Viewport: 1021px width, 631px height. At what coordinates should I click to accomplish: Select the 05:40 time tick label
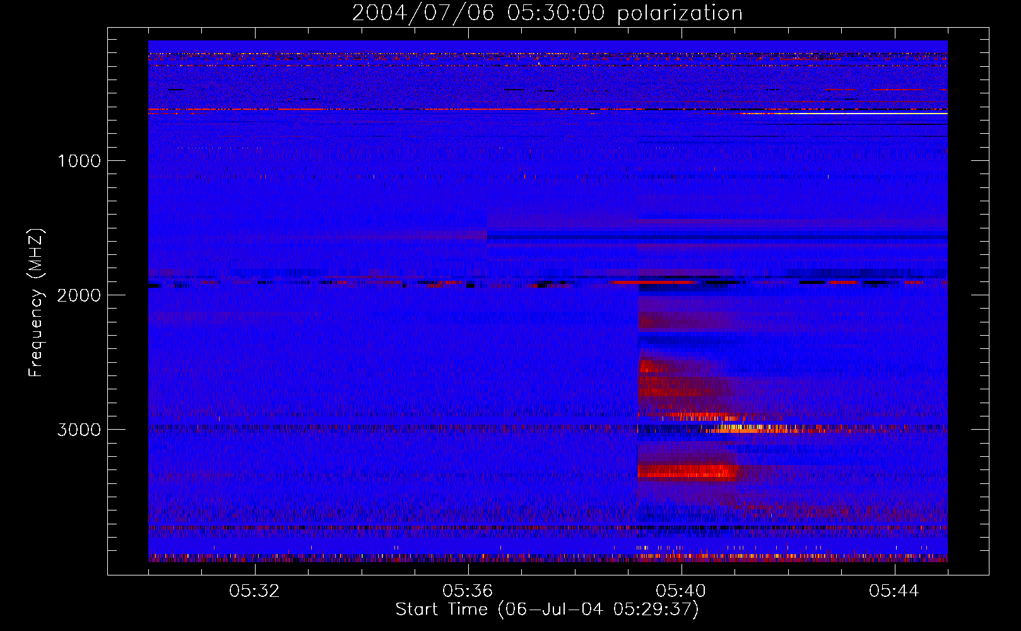pyautogui.click(x=681, y=591)
